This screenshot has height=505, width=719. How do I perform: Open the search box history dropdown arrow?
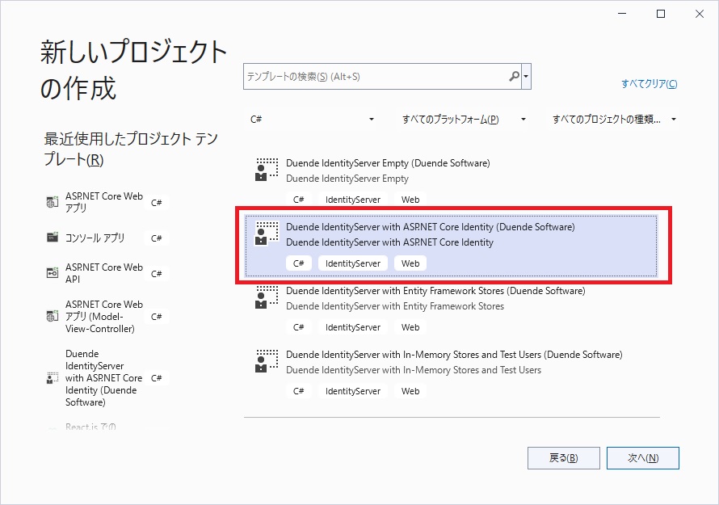pos(527,76)
